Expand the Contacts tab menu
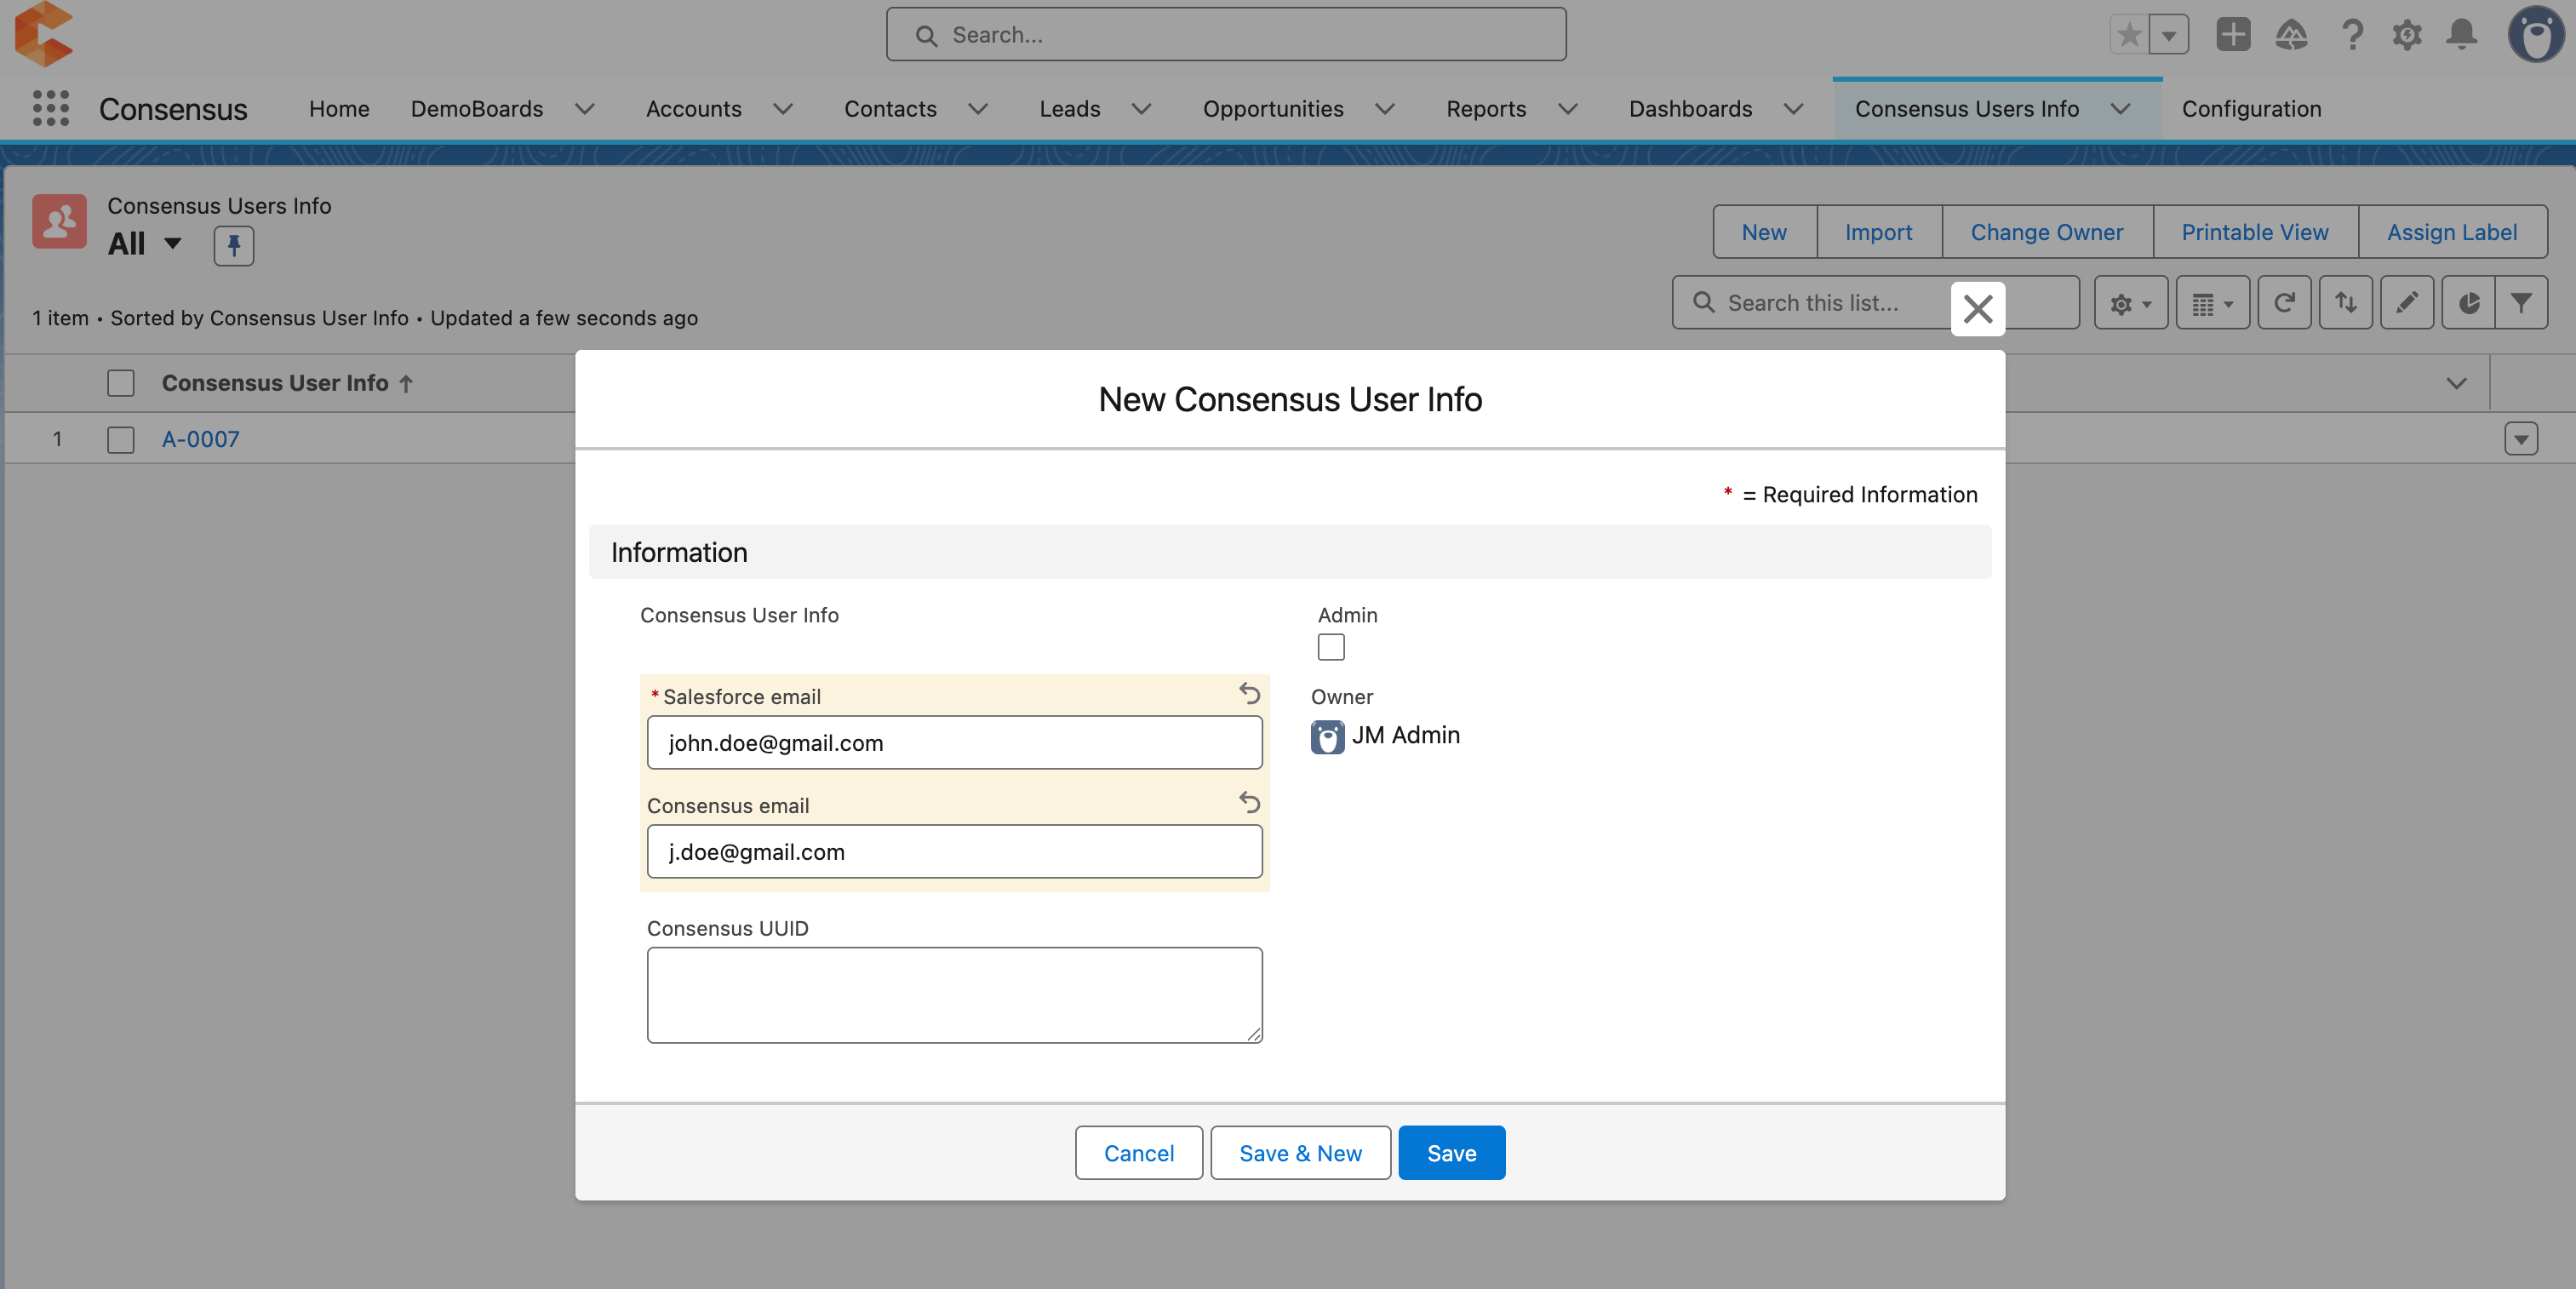 (x=979, y=109)
